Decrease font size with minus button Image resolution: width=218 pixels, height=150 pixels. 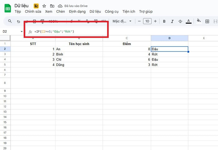click(x=139, y=21)
